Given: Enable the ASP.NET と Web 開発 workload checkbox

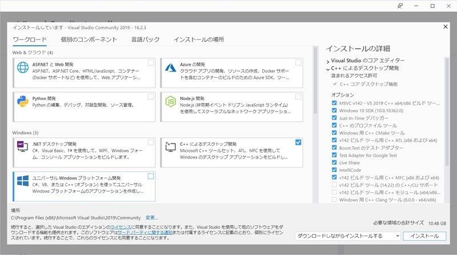Looking at the screenshot, I should point(151,63).
